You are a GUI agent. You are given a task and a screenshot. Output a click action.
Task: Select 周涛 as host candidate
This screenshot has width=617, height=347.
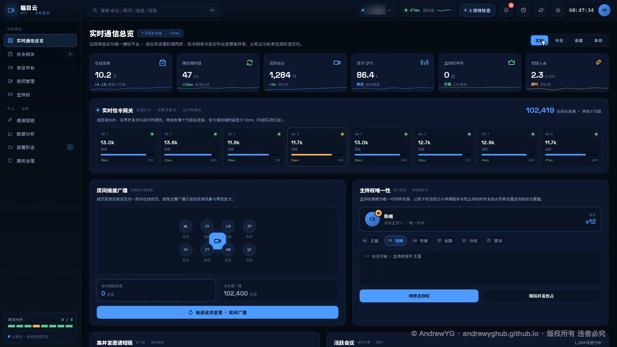point(494,241)
